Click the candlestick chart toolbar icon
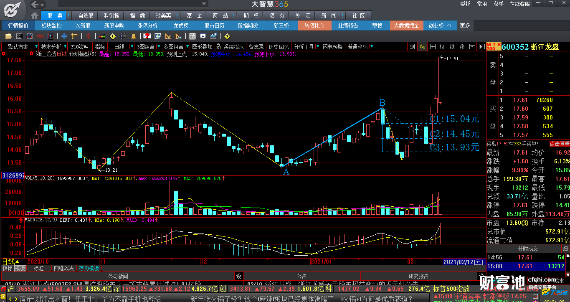The width and height of the screenshot is (570, 302). [x=30, y=36]
